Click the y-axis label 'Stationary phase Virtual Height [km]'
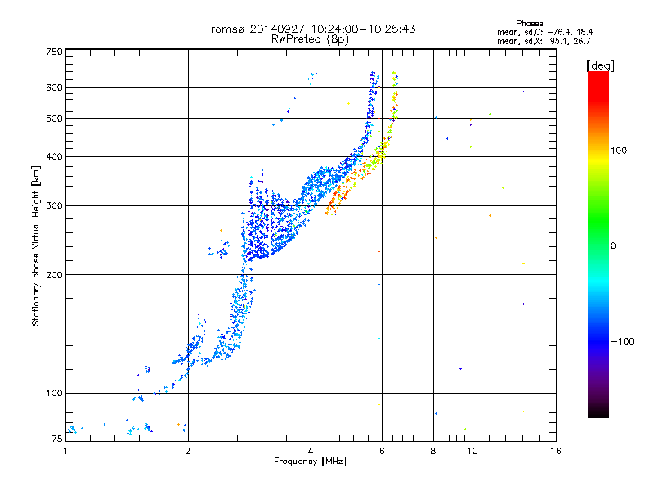 pyautogui.click(x=36, y=245)
